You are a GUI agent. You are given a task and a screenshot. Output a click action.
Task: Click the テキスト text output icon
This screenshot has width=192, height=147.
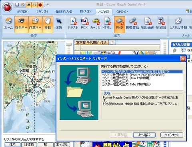(x=73, y=24)
